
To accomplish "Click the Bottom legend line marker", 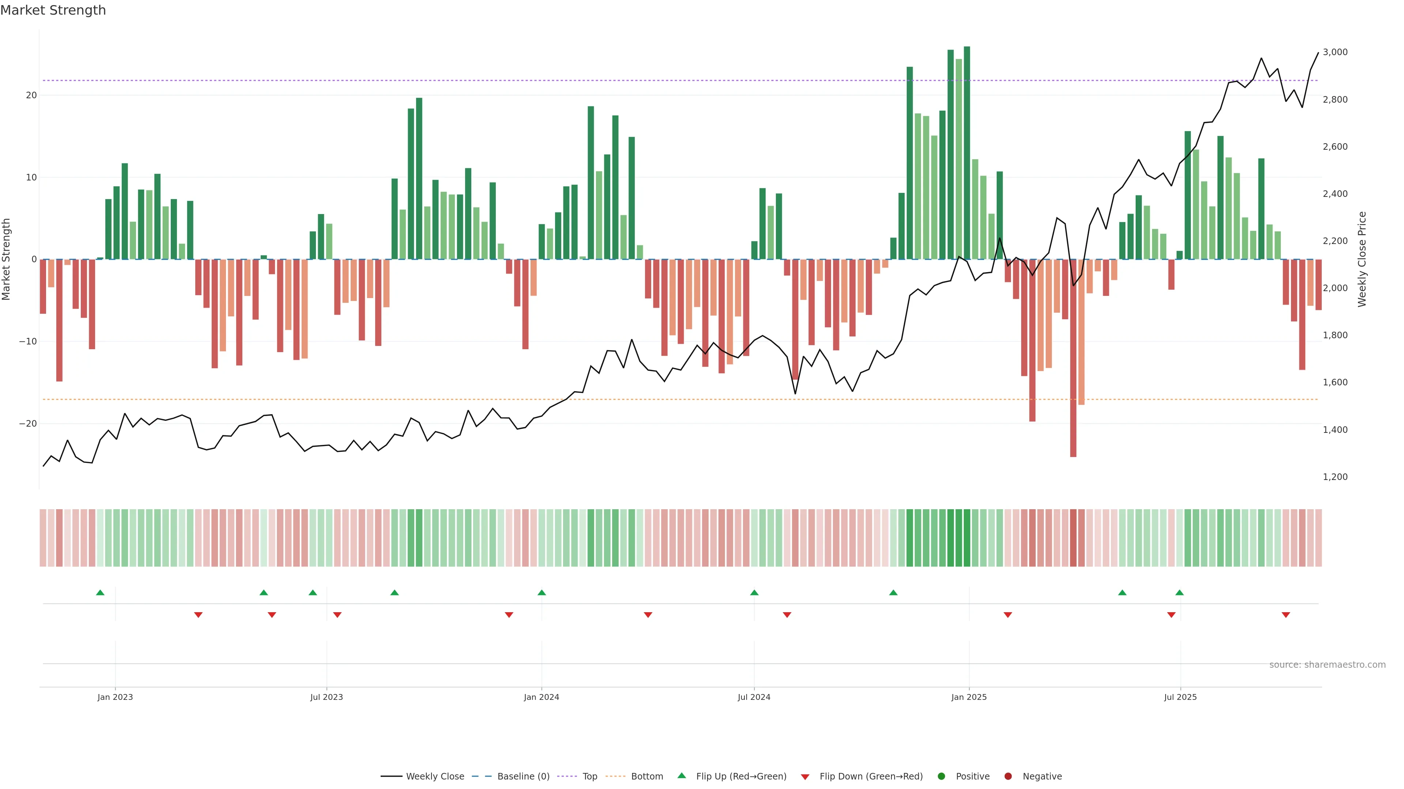I will click(x=615, y=777).
